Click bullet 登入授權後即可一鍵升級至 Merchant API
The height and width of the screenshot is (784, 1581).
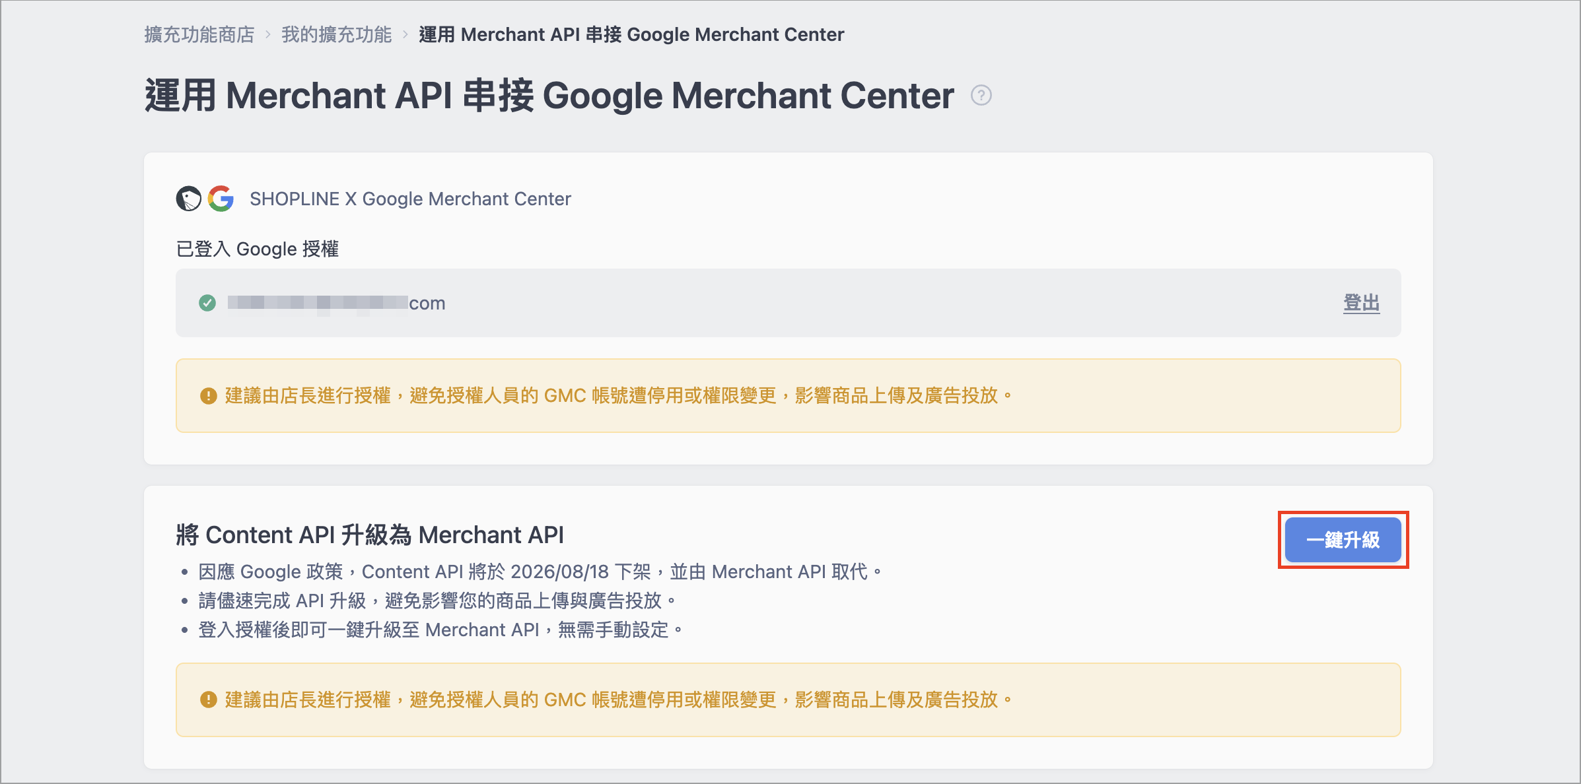[440, 630]
